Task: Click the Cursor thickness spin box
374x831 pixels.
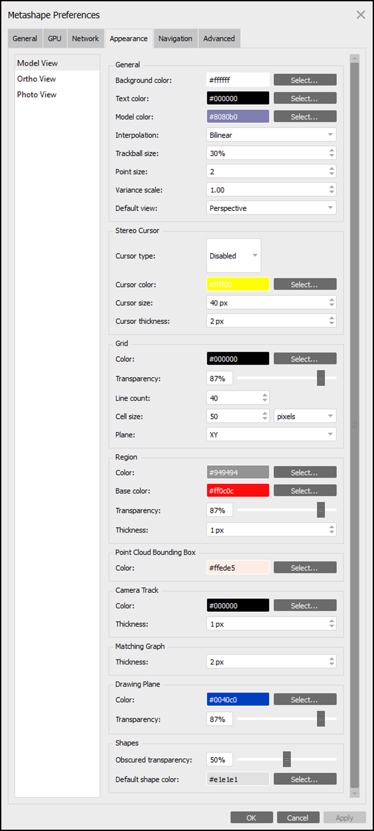Action: tap(271, 321)
